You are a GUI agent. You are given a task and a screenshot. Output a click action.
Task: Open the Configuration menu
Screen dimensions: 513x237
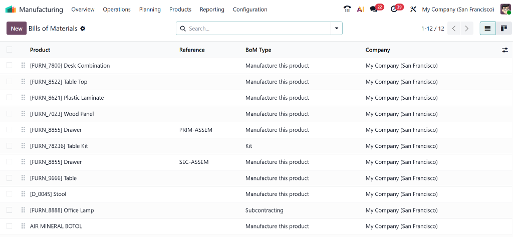(250, 10)
